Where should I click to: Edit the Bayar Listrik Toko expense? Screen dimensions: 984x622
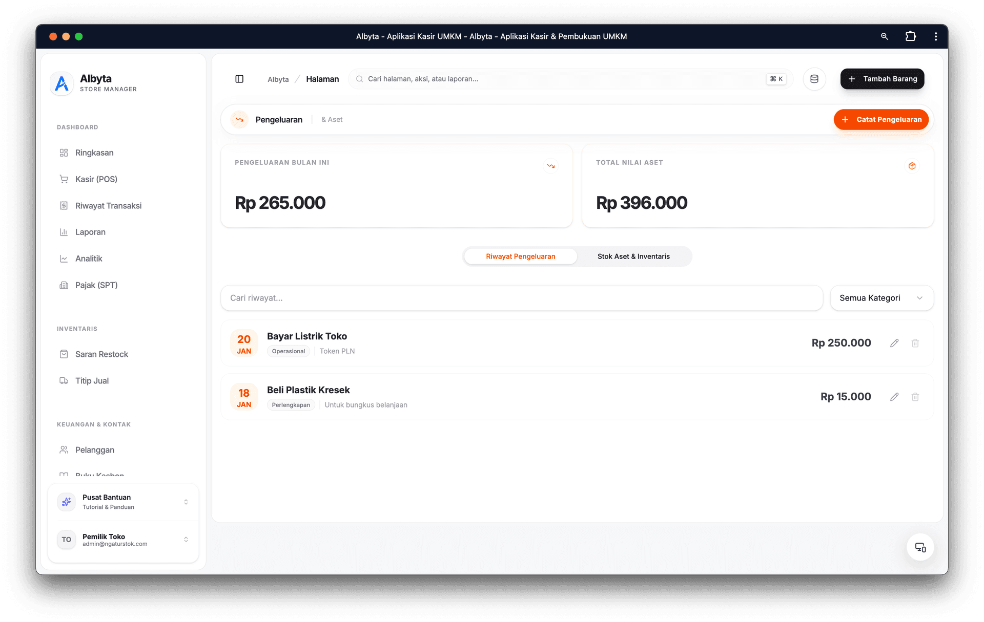pos(894,343)
